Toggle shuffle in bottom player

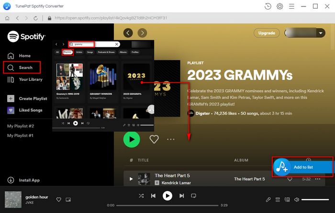coord(141,196)
